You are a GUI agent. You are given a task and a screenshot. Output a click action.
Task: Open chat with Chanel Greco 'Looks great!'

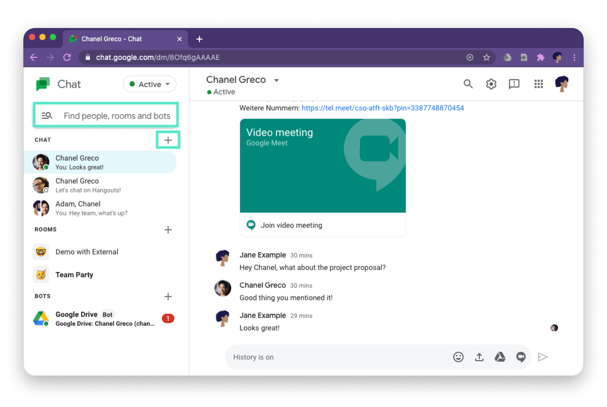[x=100, y=162]
